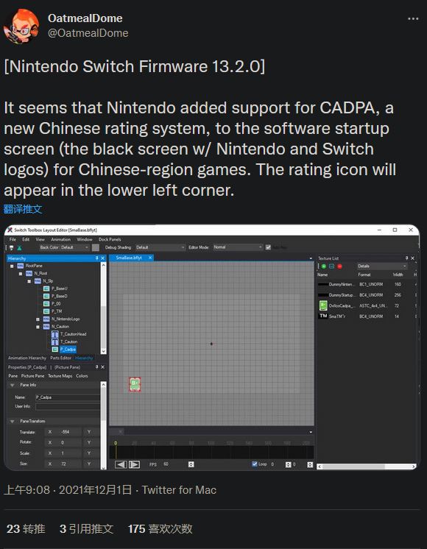Click the FPS value stepper
Screen dimensions: 427x549
pyautogui.click(x=191, y=464)
